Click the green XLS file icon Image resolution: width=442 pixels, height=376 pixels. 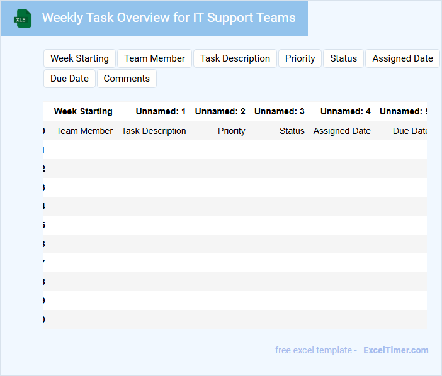pos(23,18)
